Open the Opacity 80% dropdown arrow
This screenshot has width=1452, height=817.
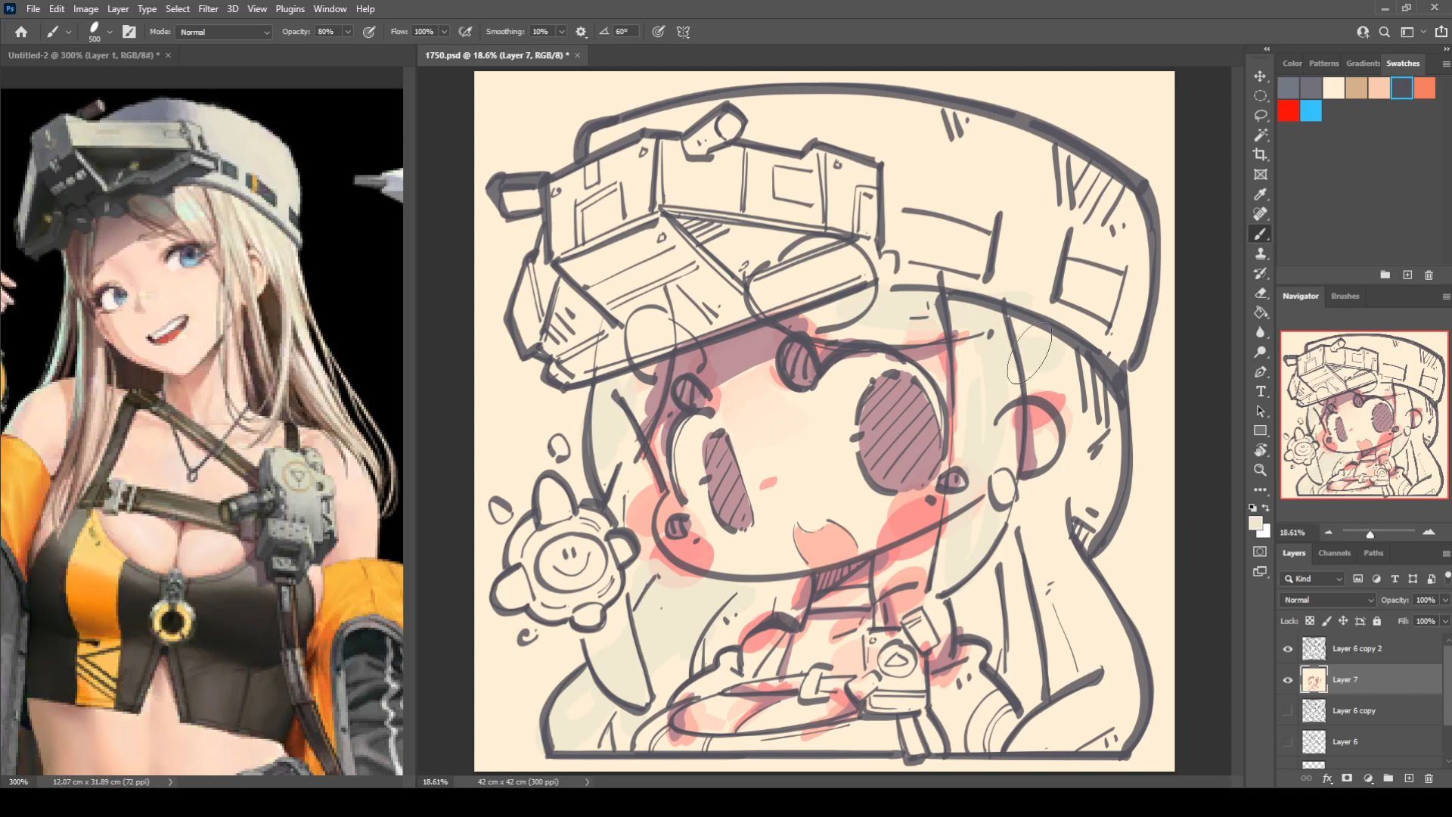[348, 32]
